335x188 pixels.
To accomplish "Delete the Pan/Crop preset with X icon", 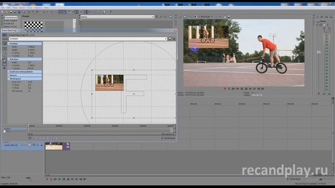I will [174, 39].
